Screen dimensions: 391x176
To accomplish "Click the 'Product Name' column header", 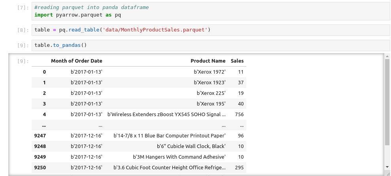I will [x=208, y=61].
